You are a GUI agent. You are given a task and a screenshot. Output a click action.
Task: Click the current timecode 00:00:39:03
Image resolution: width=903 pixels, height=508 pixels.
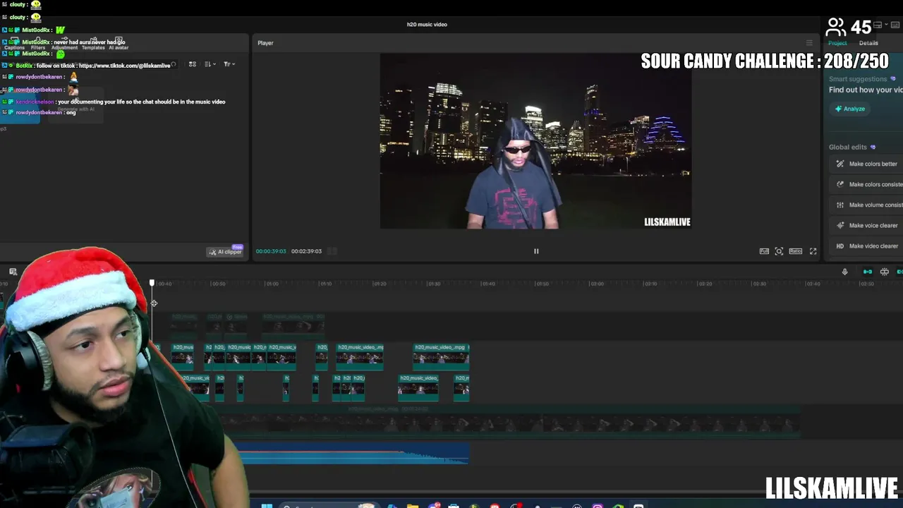[271, 251]
